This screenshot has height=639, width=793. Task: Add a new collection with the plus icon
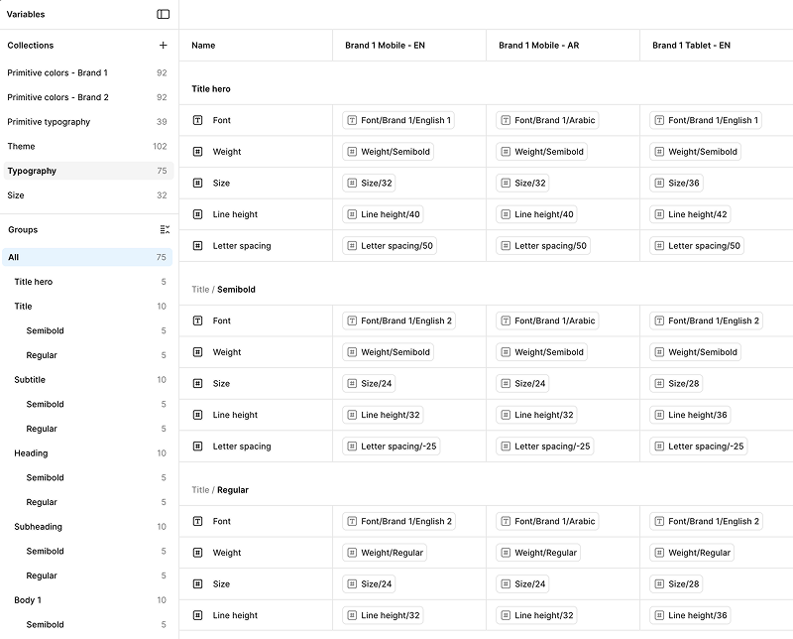tap(162, 46)
